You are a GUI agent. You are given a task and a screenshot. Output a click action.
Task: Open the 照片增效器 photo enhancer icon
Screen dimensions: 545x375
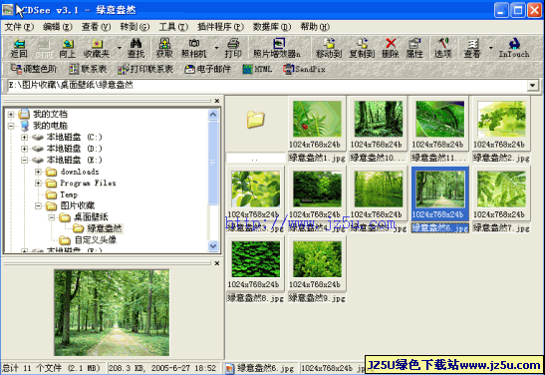click(277, 48)
